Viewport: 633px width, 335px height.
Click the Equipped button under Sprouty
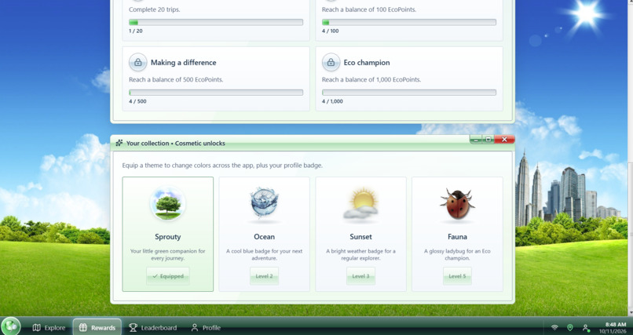(168, 276)
